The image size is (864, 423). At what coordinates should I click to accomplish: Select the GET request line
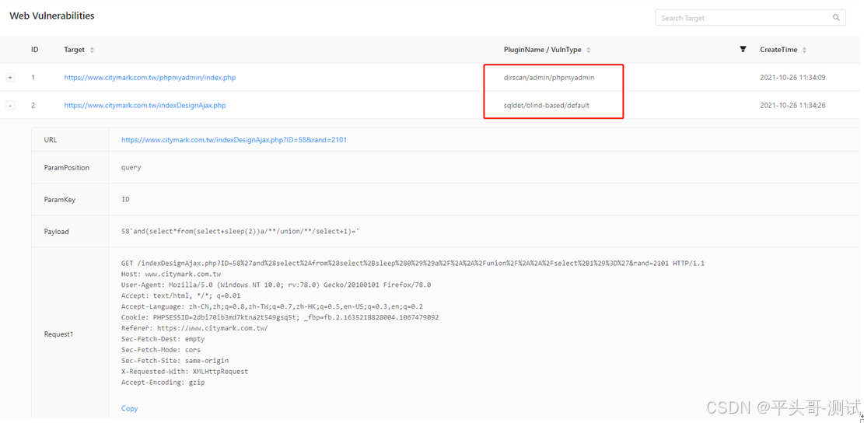pyautogui.click(x=413, y=264)
